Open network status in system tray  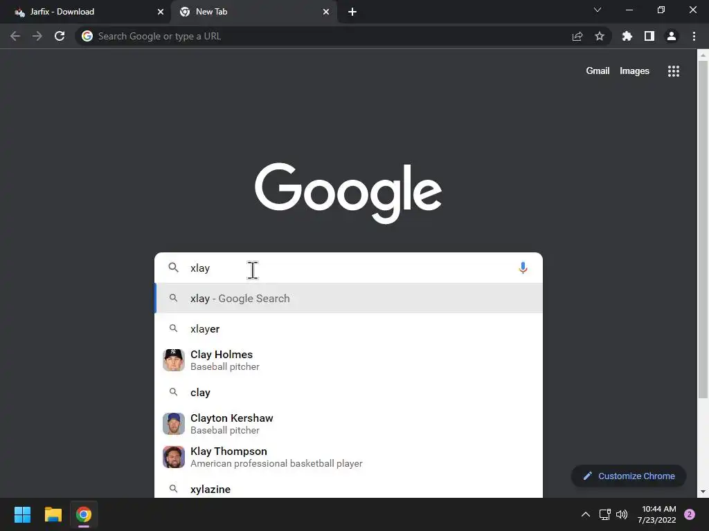[x=605, y=514]
